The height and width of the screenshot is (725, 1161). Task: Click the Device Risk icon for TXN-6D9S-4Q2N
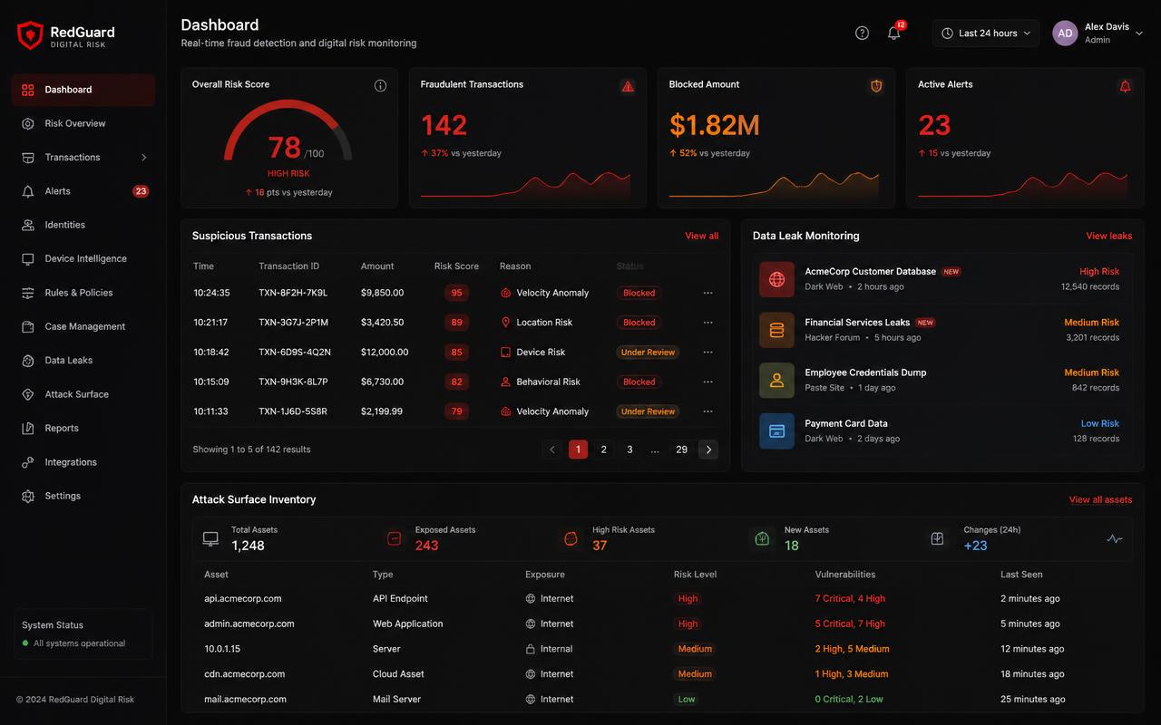tap(505, 353)
